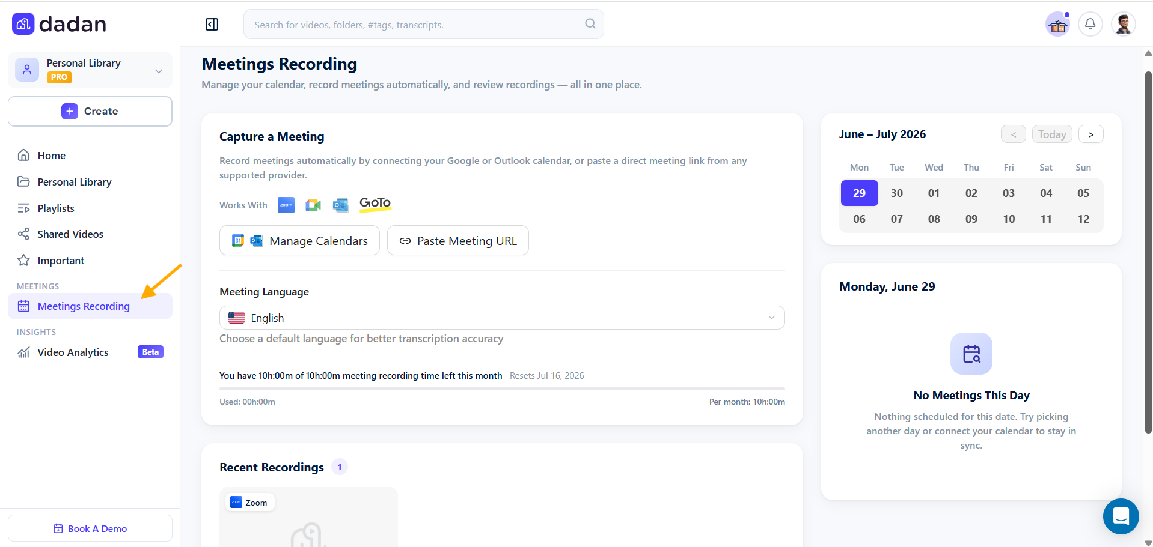
Task: Click Paste Meeting URL button
Action: 458,240
